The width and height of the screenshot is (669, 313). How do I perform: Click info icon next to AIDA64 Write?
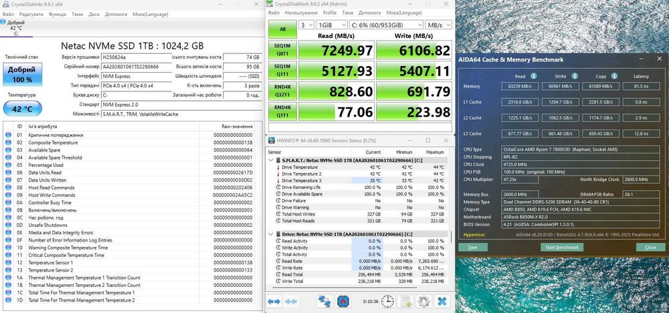tap(574, 76)
